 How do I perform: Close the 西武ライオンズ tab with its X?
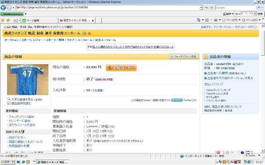click(x=93, y=21)
